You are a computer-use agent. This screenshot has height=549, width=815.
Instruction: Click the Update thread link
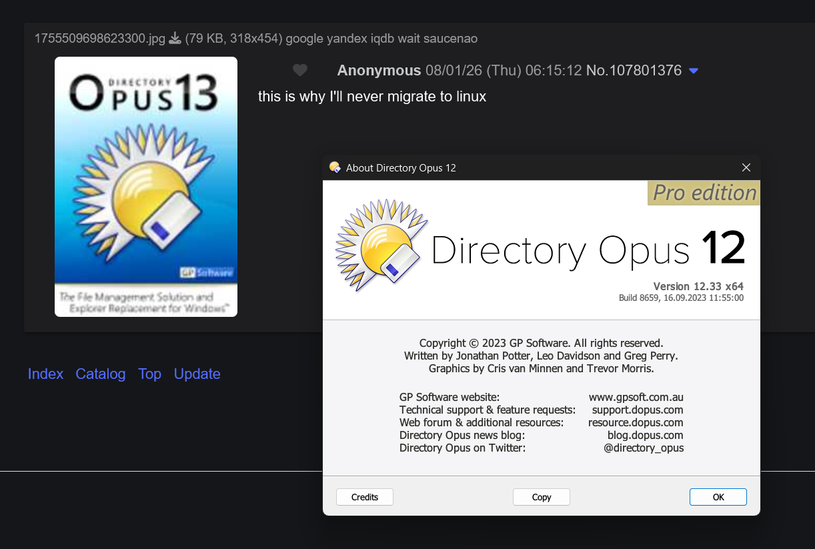coord(197,374)
